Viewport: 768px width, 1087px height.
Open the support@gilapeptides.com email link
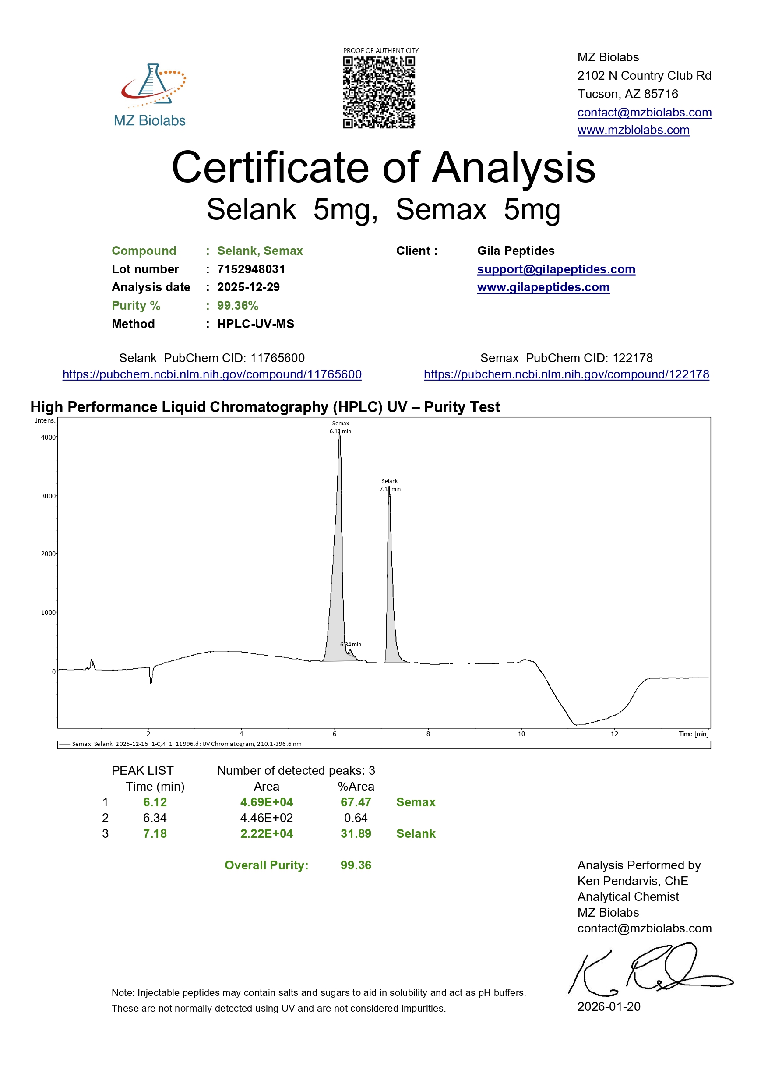[556, 269]
